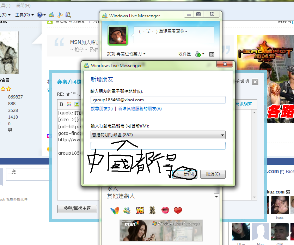Click the music note icon in browser toolbar
The width and height of the screenshot is (294, 245).
60,15
